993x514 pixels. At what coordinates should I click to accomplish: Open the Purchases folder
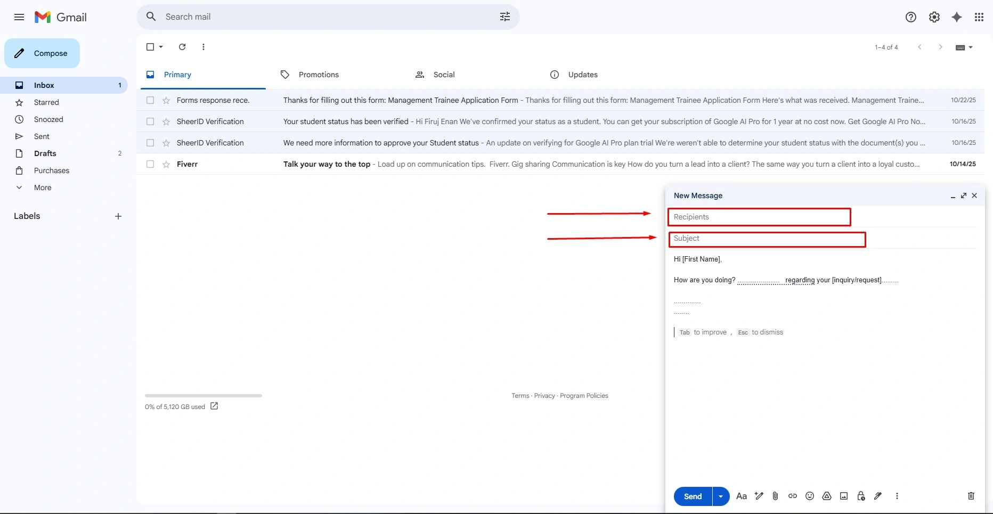(x=64, y=170)
